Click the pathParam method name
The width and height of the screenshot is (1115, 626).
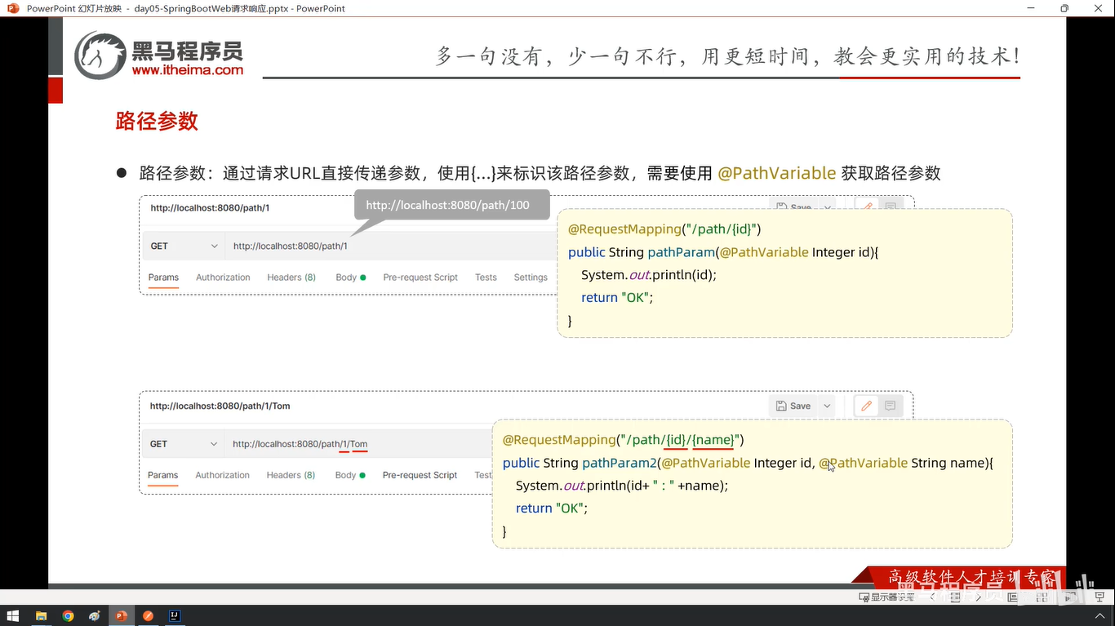pyautogui.click(x=681, y=252)
